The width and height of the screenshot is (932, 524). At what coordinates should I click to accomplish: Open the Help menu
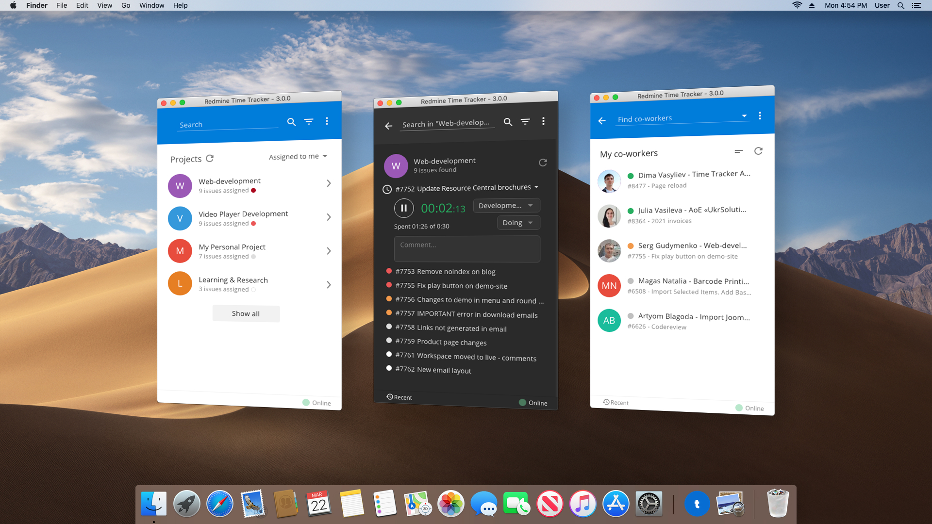[x=180, y=5]
